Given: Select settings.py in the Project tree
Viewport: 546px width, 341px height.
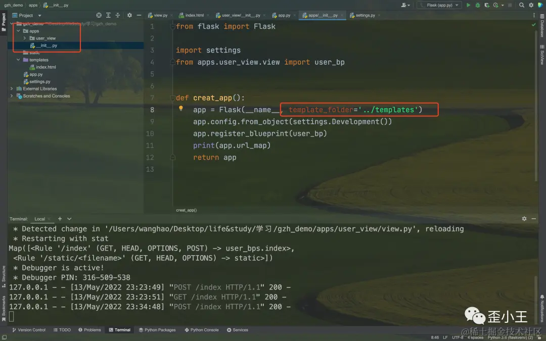Looking at the screenshot, I should [x=40, y=81].
